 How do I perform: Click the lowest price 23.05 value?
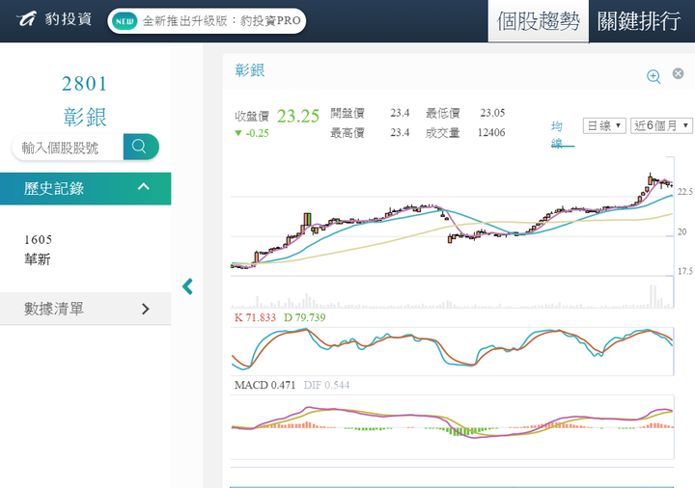pyautogui.click(x=492, y=113)
